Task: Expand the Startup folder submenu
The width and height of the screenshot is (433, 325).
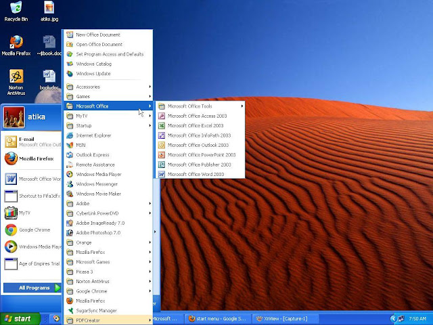Action: [x=108, y=125]
